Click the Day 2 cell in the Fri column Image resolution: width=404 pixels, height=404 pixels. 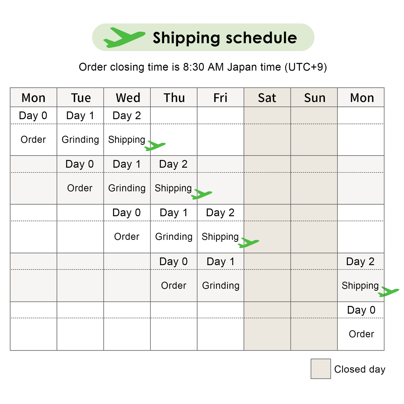pos(220,213)
